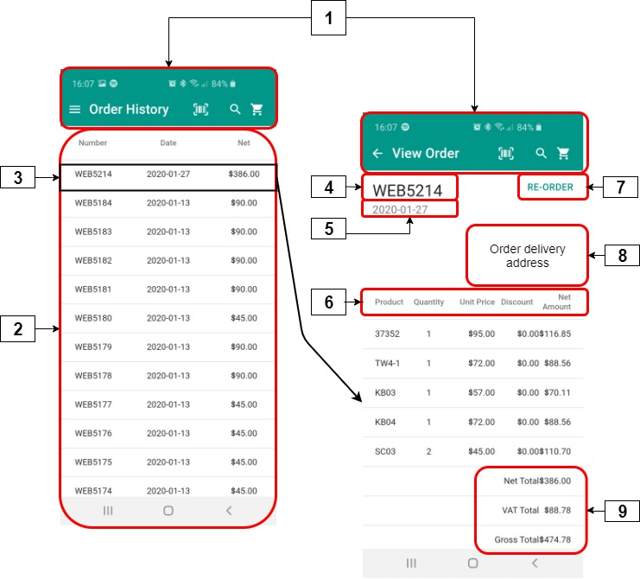The image size is (640, 579).
Task: Tap the Android home button on Order History
Action: point(168,511)
